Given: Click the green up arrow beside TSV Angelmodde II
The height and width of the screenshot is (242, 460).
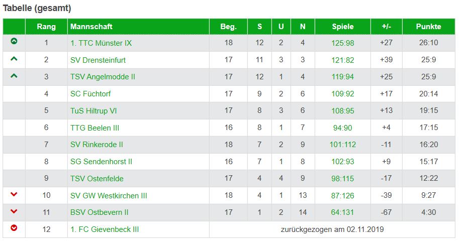Looking at the screenshot, I should (14, 76).
